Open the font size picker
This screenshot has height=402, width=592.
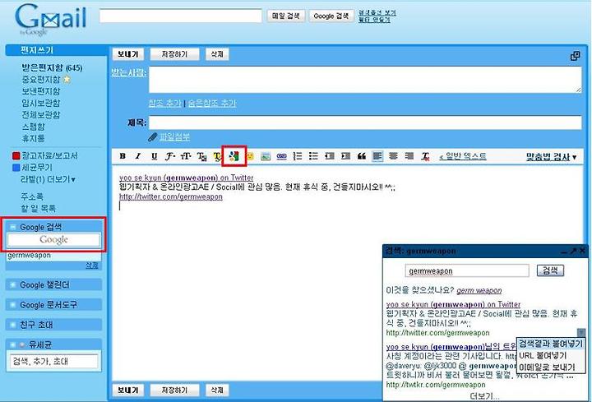[x=186, y=156]
